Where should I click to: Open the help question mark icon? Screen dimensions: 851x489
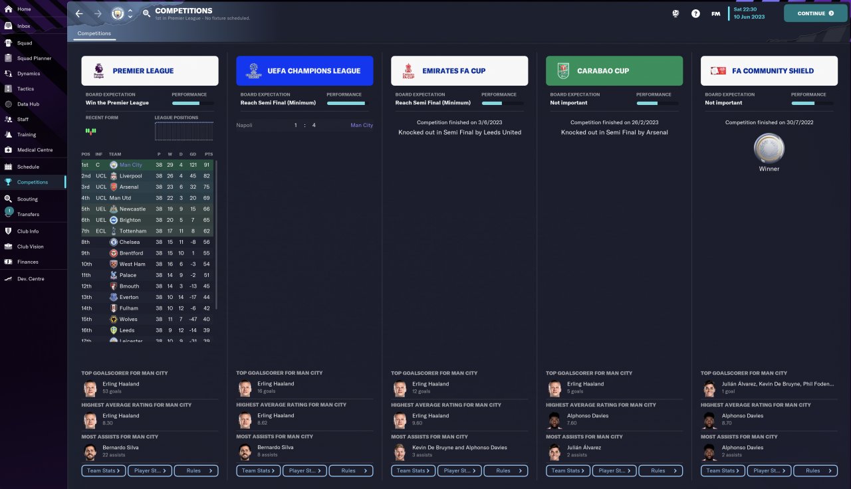[695, 13]
